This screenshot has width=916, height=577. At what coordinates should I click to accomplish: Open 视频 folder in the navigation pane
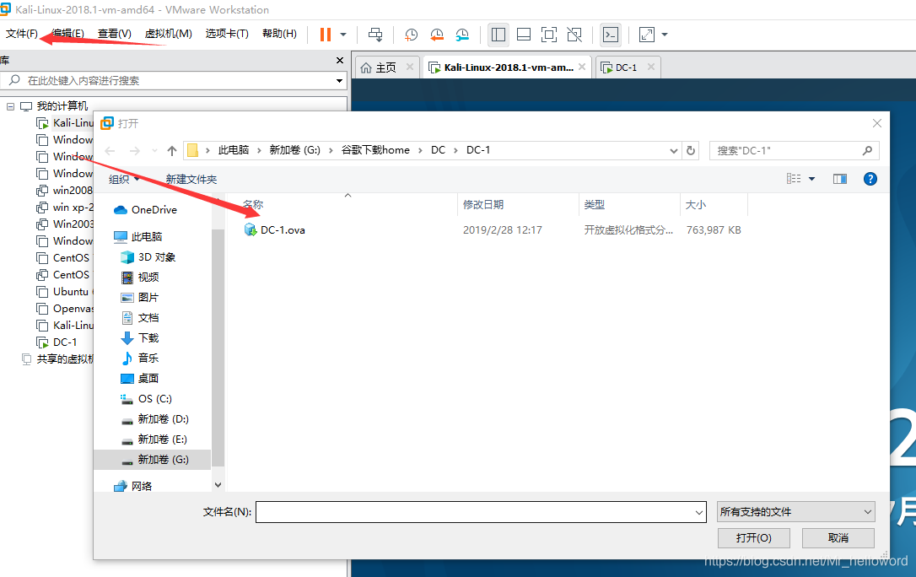[140, 277]
